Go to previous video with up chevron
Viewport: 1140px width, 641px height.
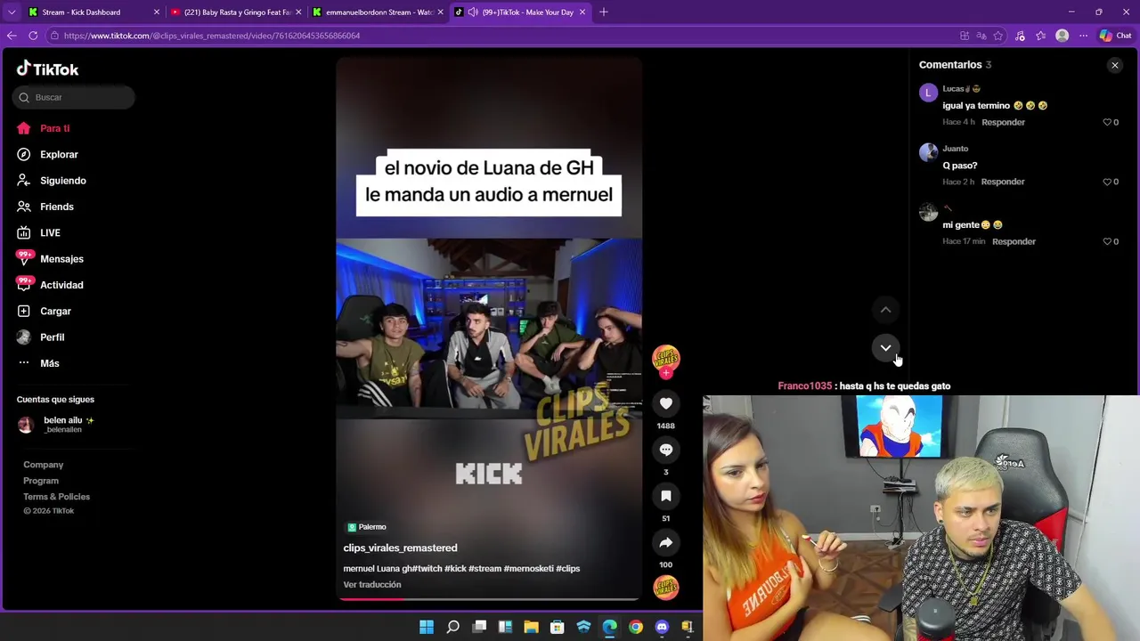885,310
